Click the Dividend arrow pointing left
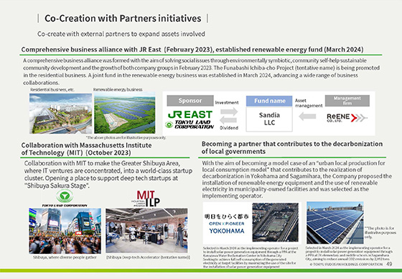 coord(228,120)
